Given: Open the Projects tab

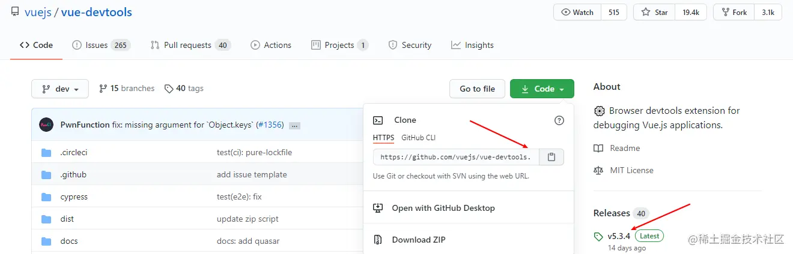Looking at the screenshot, I should click(x=340, y=45).
